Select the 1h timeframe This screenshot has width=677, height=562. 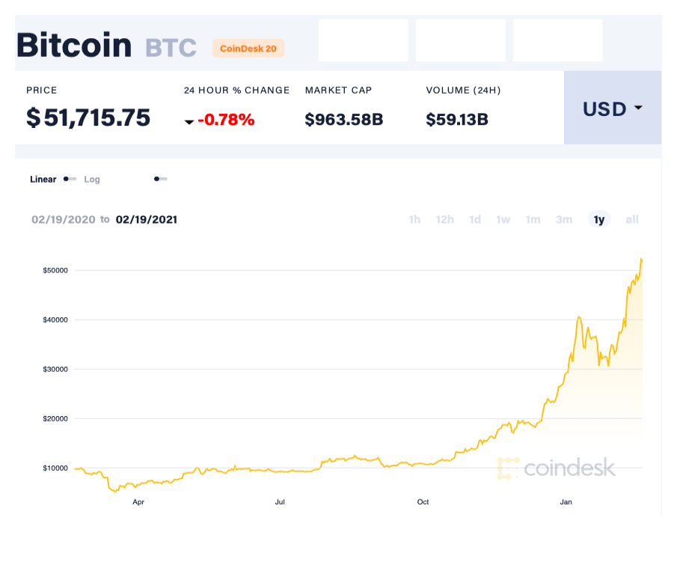[414, 219]
